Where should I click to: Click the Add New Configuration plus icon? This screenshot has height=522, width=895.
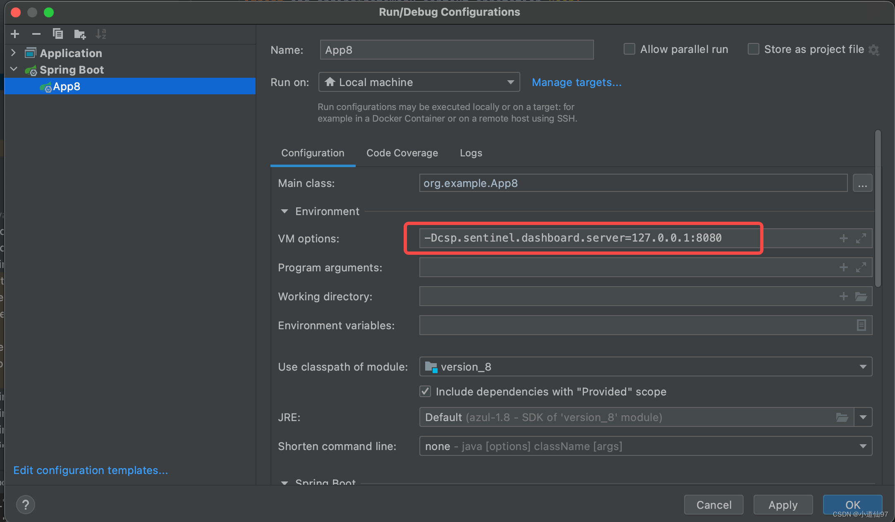[15, 34]
